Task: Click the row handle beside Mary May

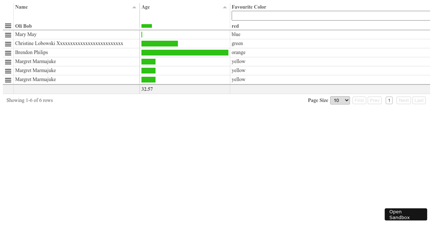Action: pos(8,35)
